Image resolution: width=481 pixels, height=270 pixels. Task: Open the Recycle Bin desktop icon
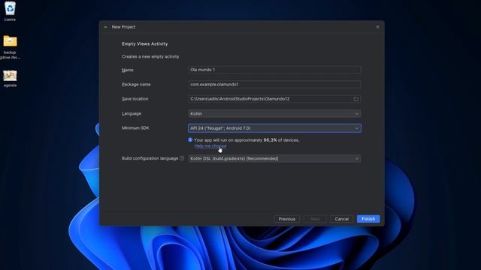click(x=10, y=11)
